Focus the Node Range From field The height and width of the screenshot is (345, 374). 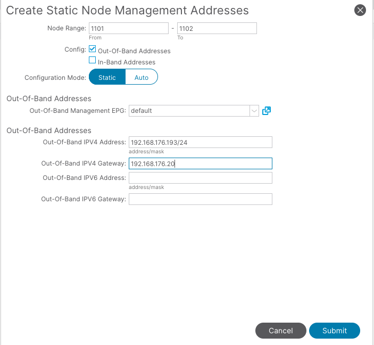[129, 28]
